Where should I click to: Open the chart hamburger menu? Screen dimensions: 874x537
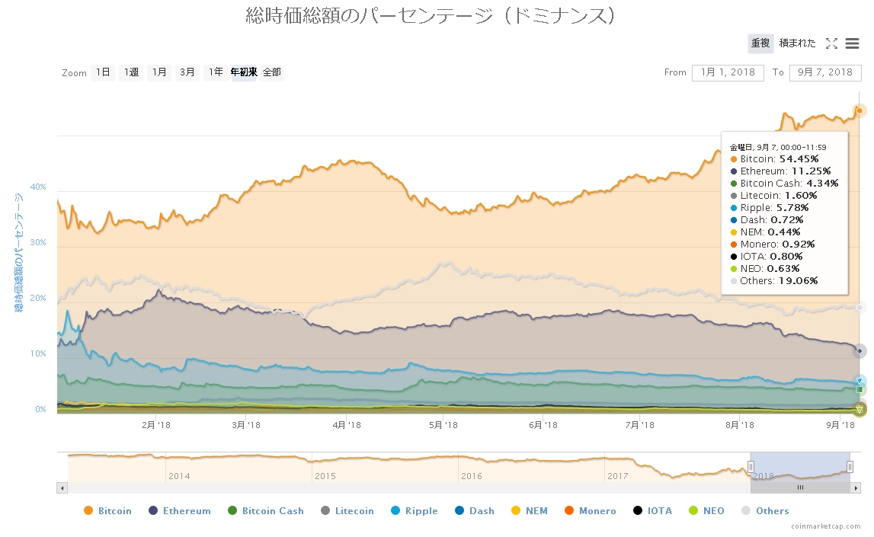point(853,43)
